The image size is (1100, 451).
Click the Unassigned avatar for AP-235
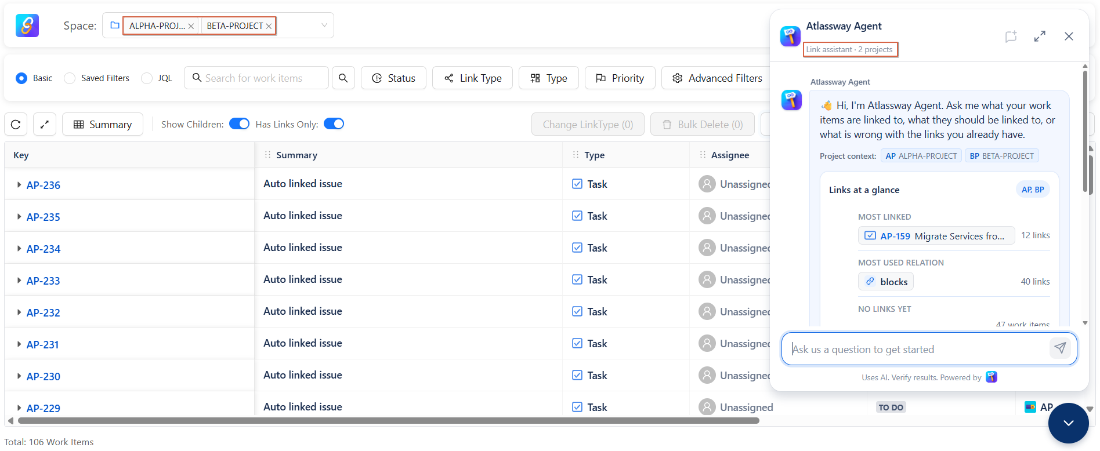[707, 216]
